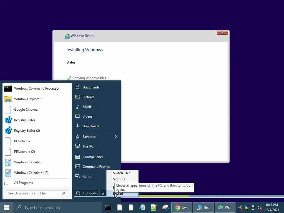Open the blue notebook taskbar icon
The image size is (284, 213).
click(142, 207)
